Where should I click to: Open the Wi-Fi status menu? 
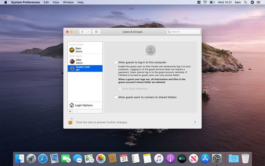pyautogui.click(x=205, y=2)
